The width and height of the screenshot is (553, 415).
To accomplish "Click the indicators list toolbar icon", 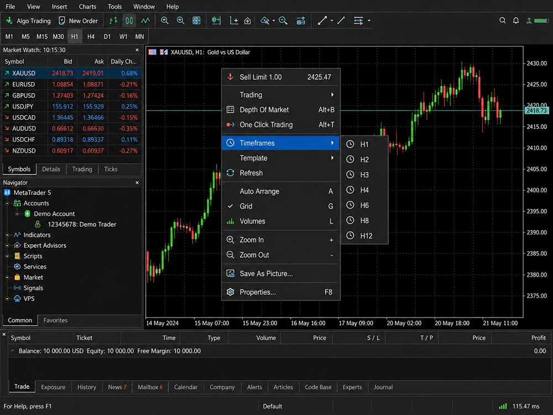I will tap(248, 21).
